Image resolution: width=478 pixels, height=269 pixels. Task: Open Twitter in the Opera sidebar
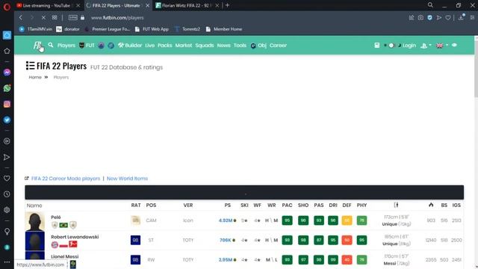coord(7,120)
